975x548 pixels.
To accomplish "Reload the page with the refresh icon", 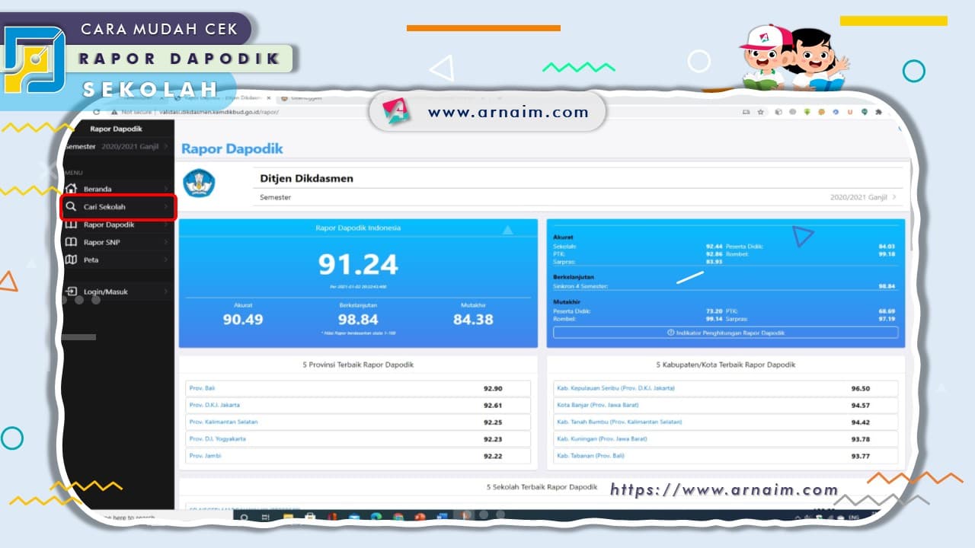I will pyautogui.click(x=96, y=112).
